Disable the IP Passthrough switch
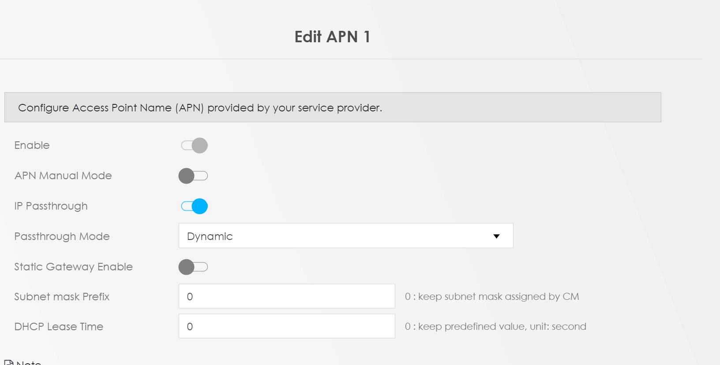The image size is (720, 365). (x=194, y=206)
